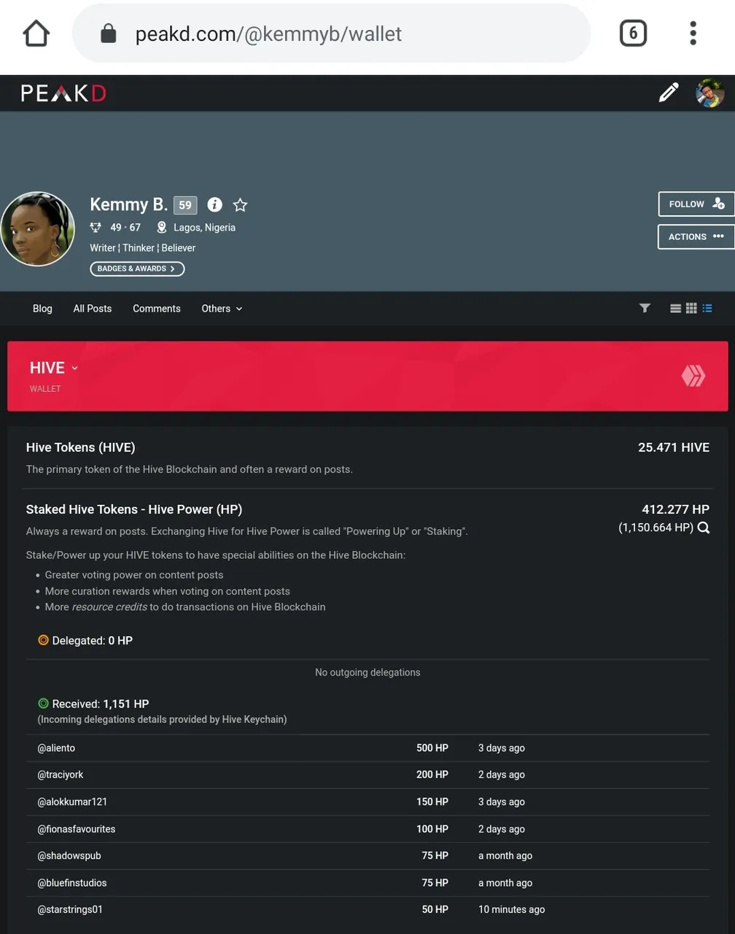Open @shadowspub profile link
735x934 pixels.
69,856
